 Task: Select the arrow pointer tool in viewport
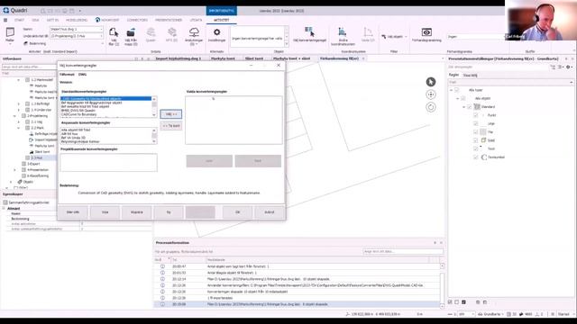click(x=431, y=82)
